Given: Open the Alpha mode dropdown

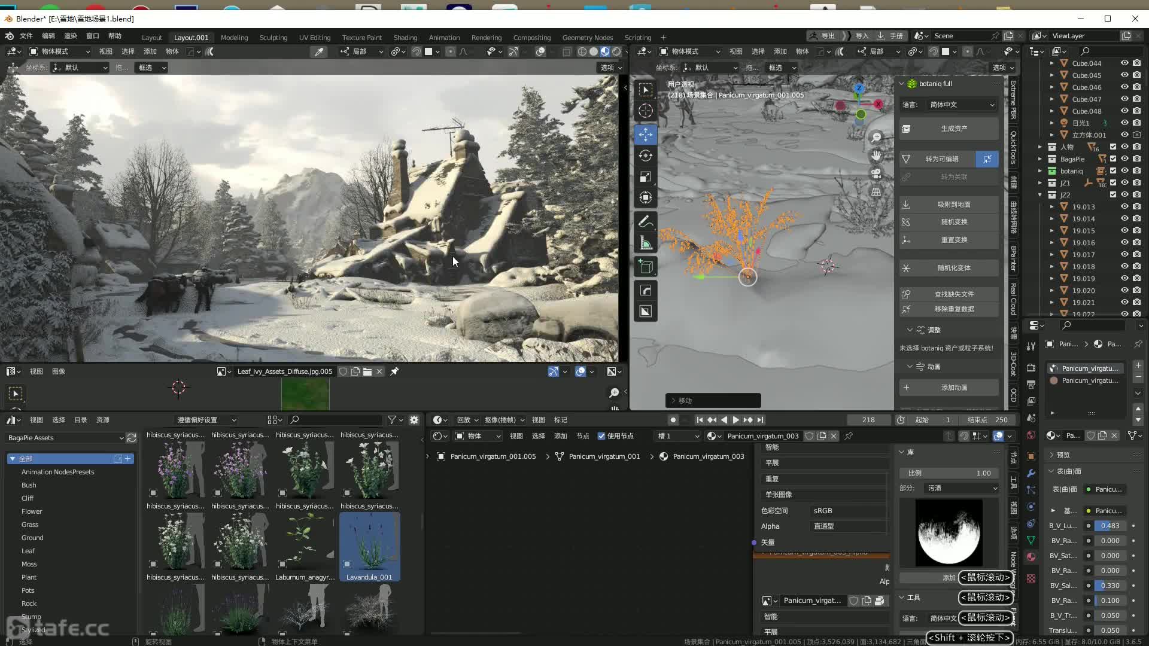Looking at the screenshot, I should tap(849, 526).
